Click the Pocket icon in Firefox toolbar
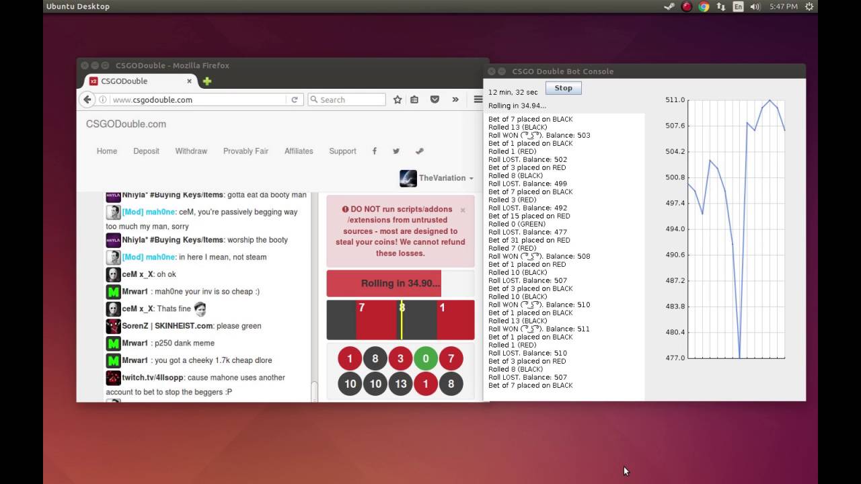 (435, 99)
